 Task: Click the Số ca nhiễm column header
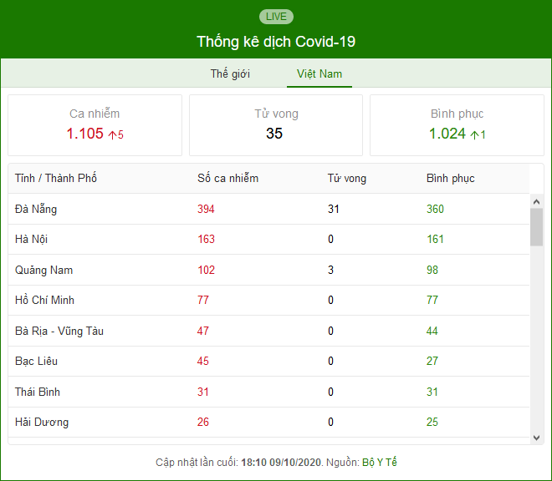[x=227, y=178]
